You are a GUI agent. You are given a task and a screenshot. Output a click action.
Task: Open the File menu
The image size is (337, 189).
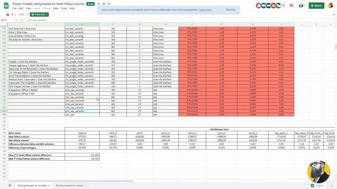pos(14,8)
